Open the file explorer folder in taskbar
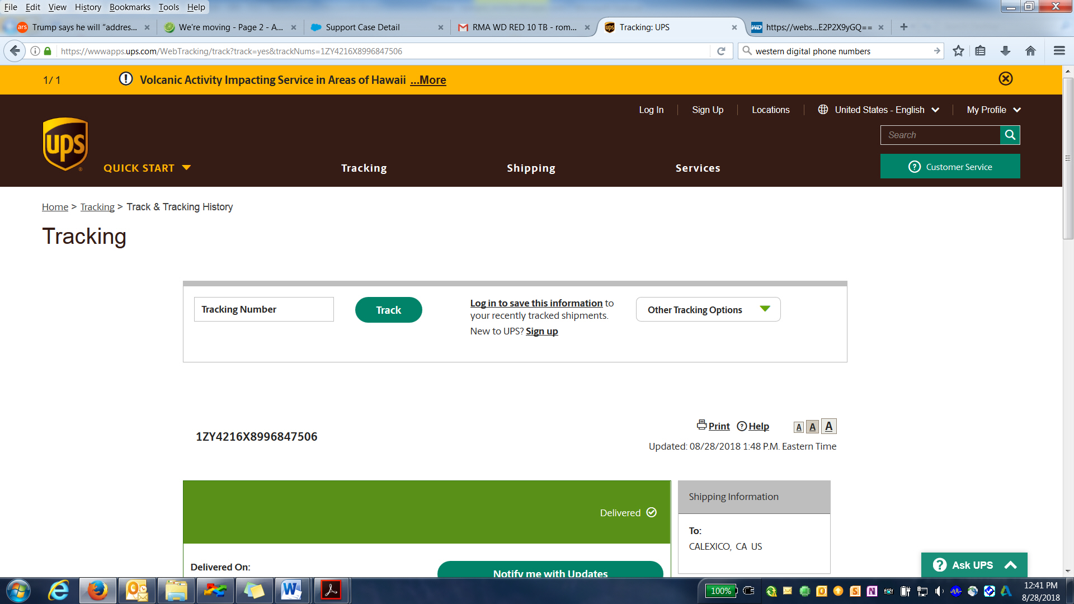This screenshot has height=604, width=1074. (x=176, y=591)
